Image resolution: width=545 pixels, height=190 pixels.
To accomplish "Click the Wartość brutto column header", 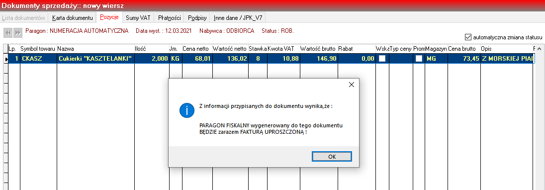I will (319, 49).
